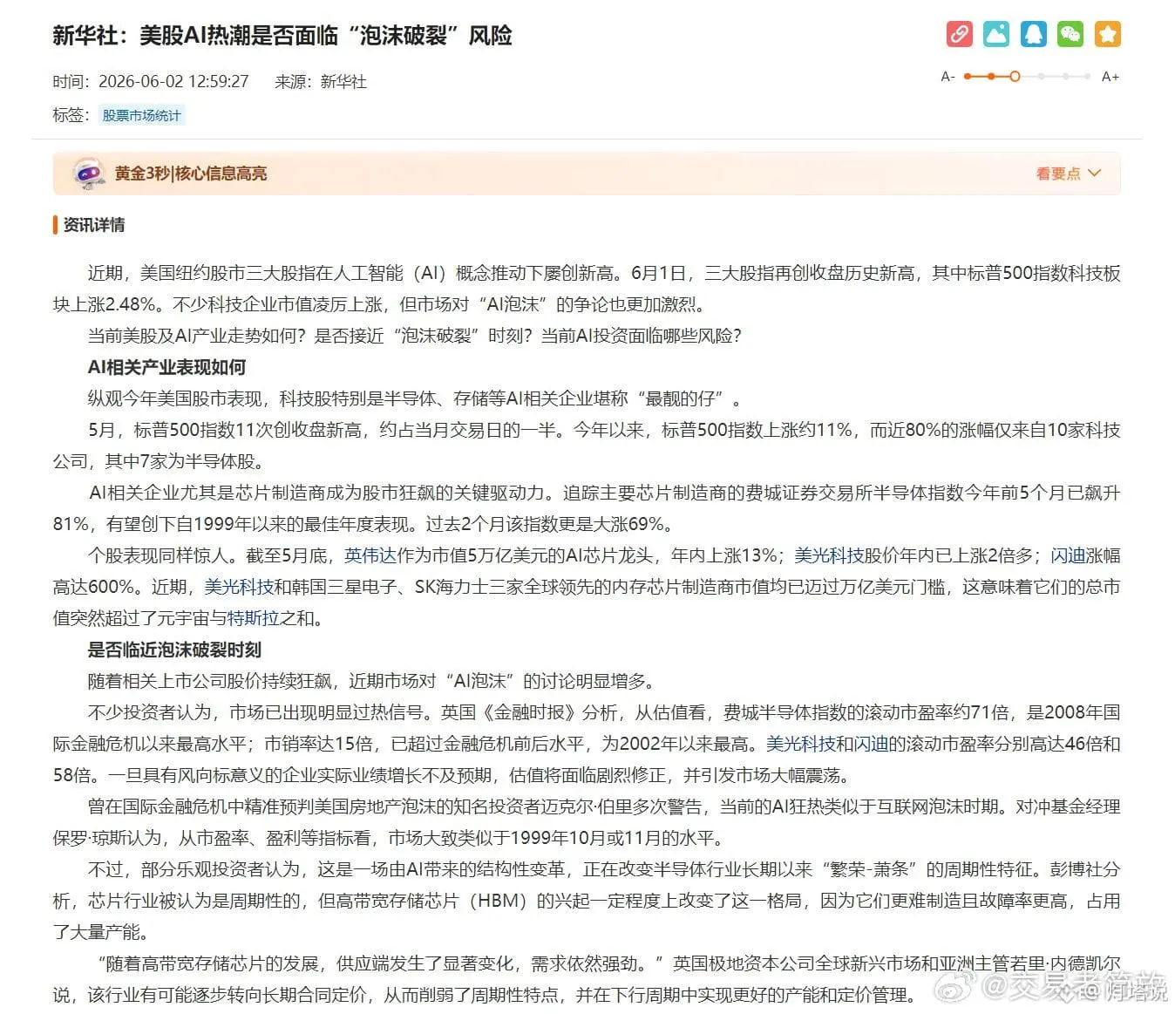
Task: Click the teal picture share icon
Action: pyautogui.click(x=996, y=34)
